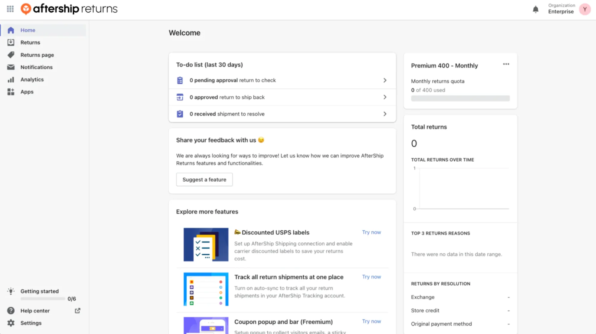Select Home in the sidebar
This screenshot has width=596, height=334.
28,30
